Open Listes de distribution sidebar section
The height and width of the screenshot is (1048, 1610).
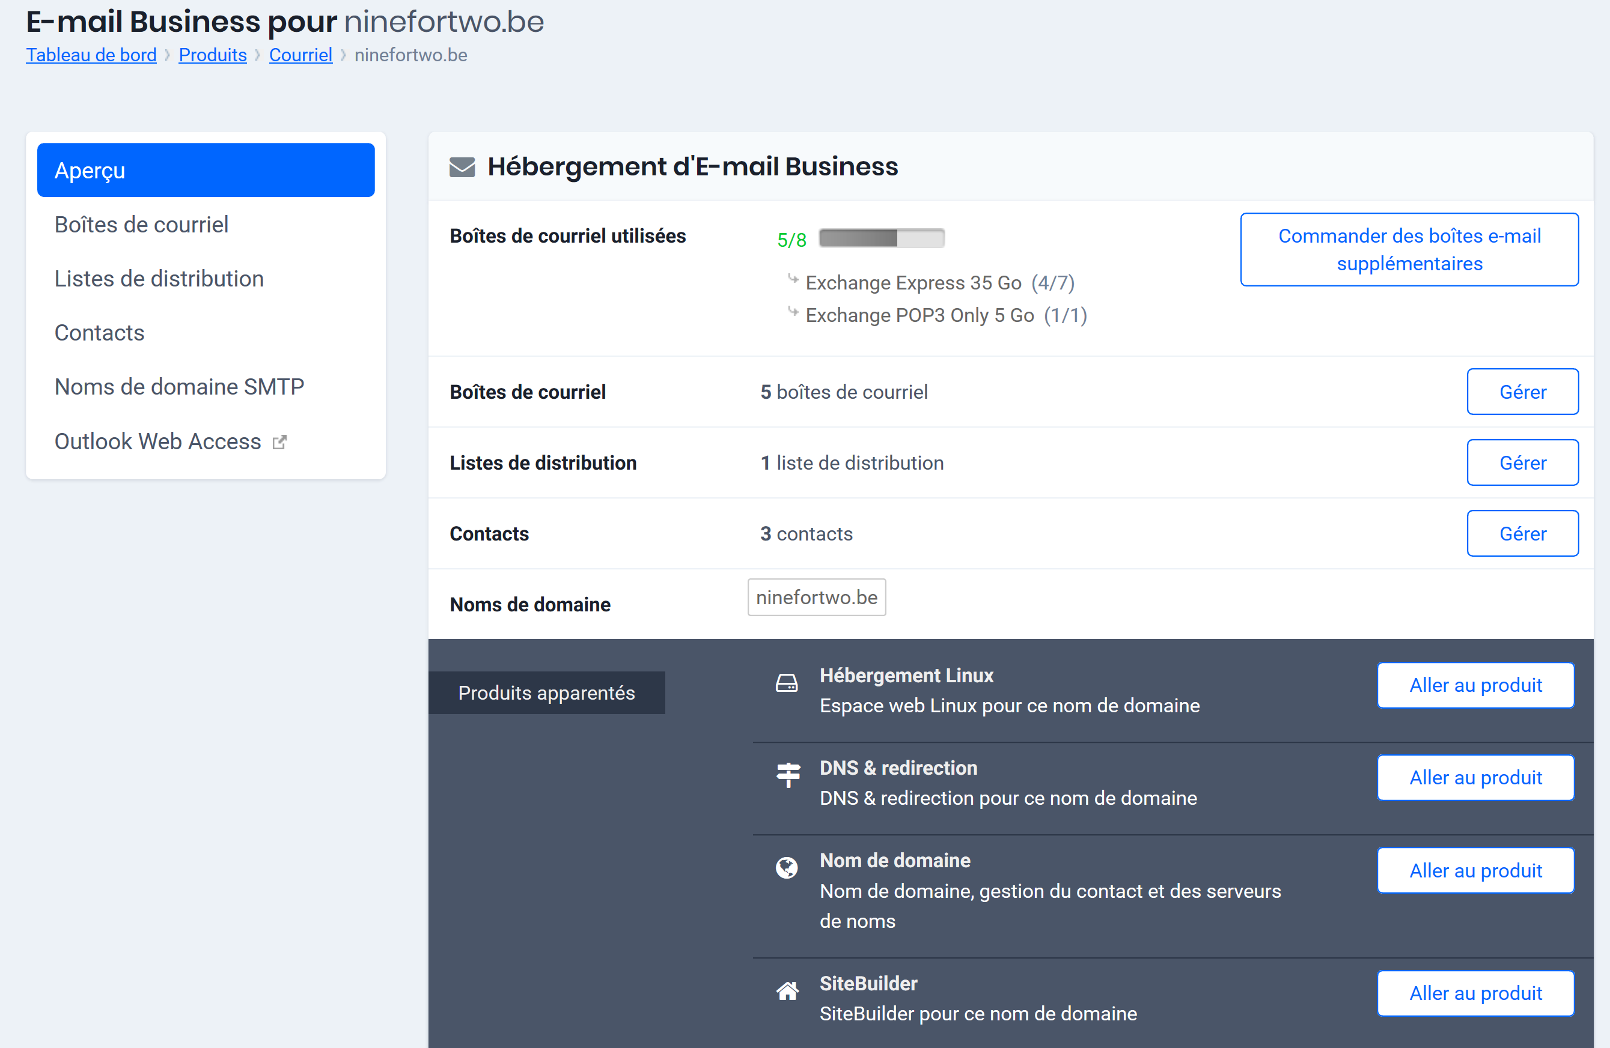[x=160, y=278]
